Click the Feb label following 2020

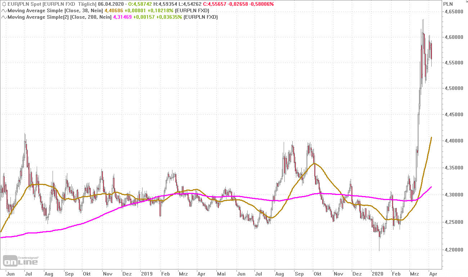(396, 273)
